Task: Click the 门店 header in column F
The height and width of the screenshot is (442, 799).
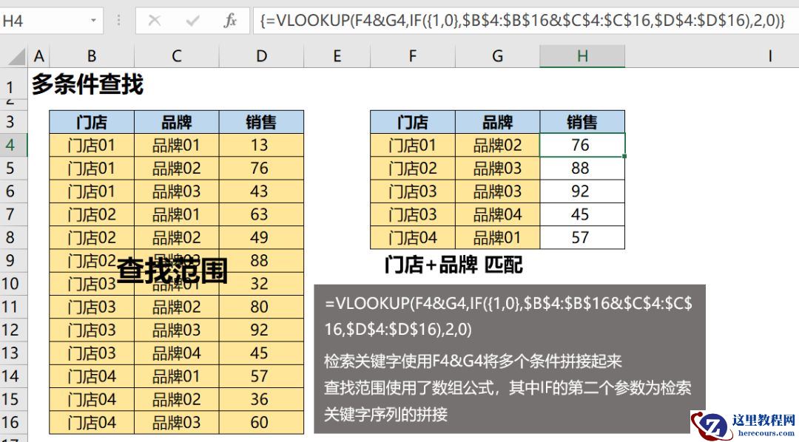Action: pos(413,122)
